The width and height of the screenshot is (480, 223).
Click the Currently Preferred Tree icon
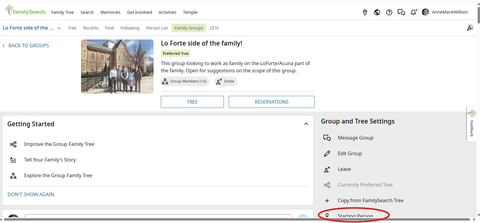click(327, 185)
